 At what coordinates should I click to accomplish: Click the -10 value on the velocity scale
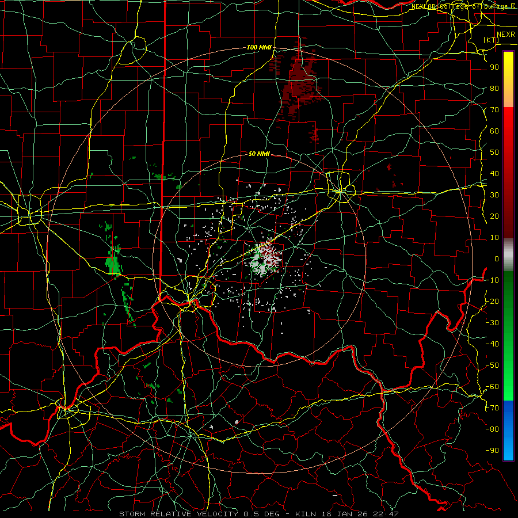[492, 280]
